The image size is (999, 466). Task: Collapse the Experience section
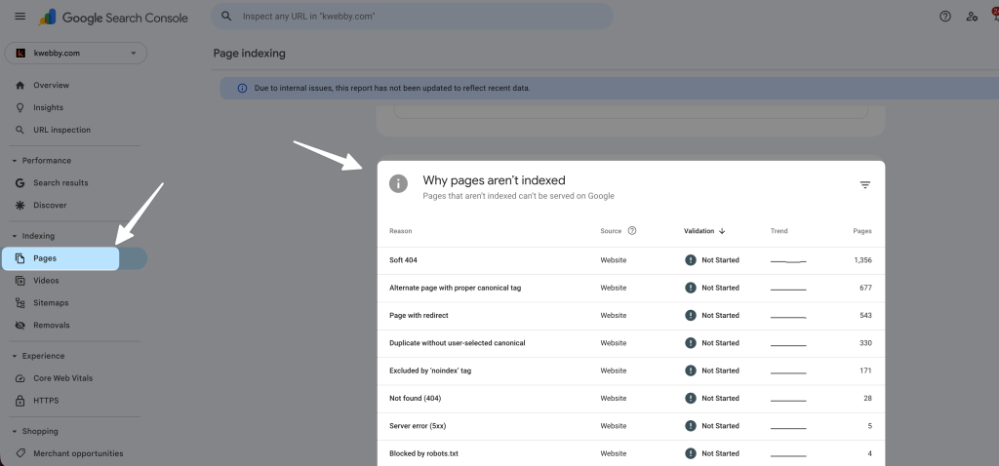pyautogui.click(x=15, y=357)
